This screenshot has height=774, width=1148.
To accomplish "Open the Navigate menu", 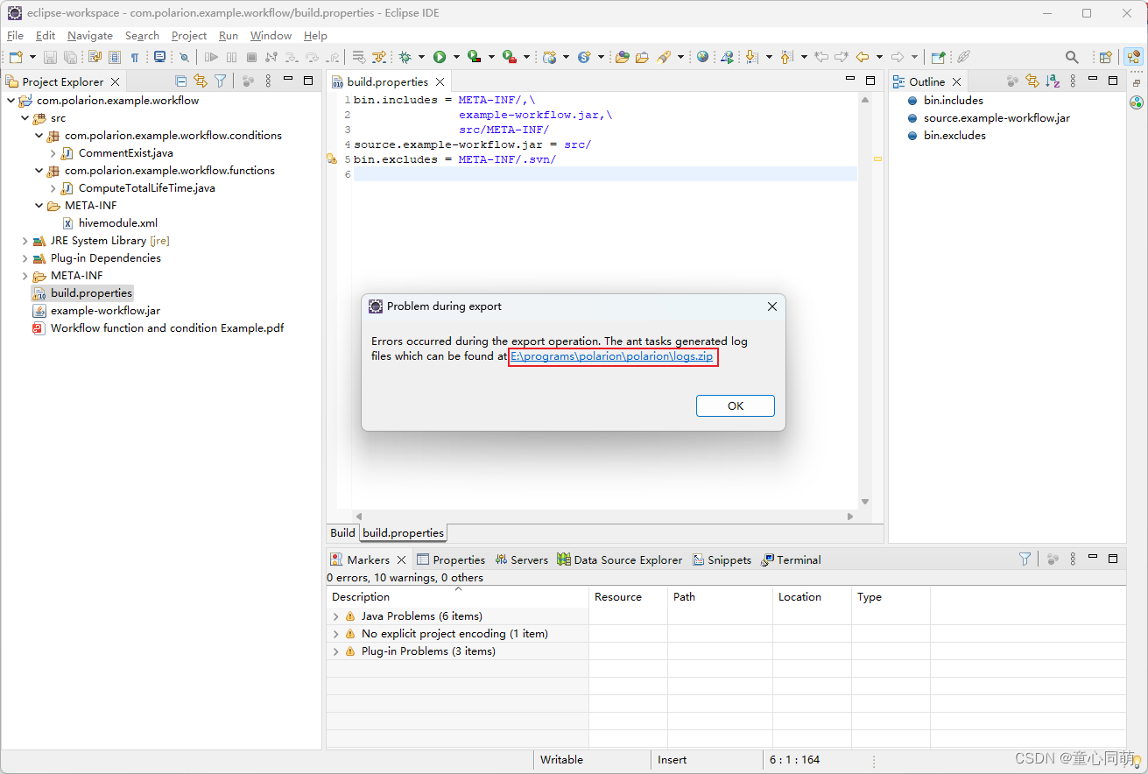I will [x=90, y=36].
